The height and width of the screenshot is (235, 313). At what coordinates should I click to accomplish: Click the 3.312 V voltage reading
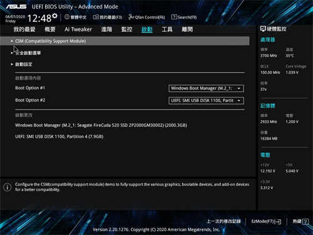pyautogui.click(x=267, y=188)
